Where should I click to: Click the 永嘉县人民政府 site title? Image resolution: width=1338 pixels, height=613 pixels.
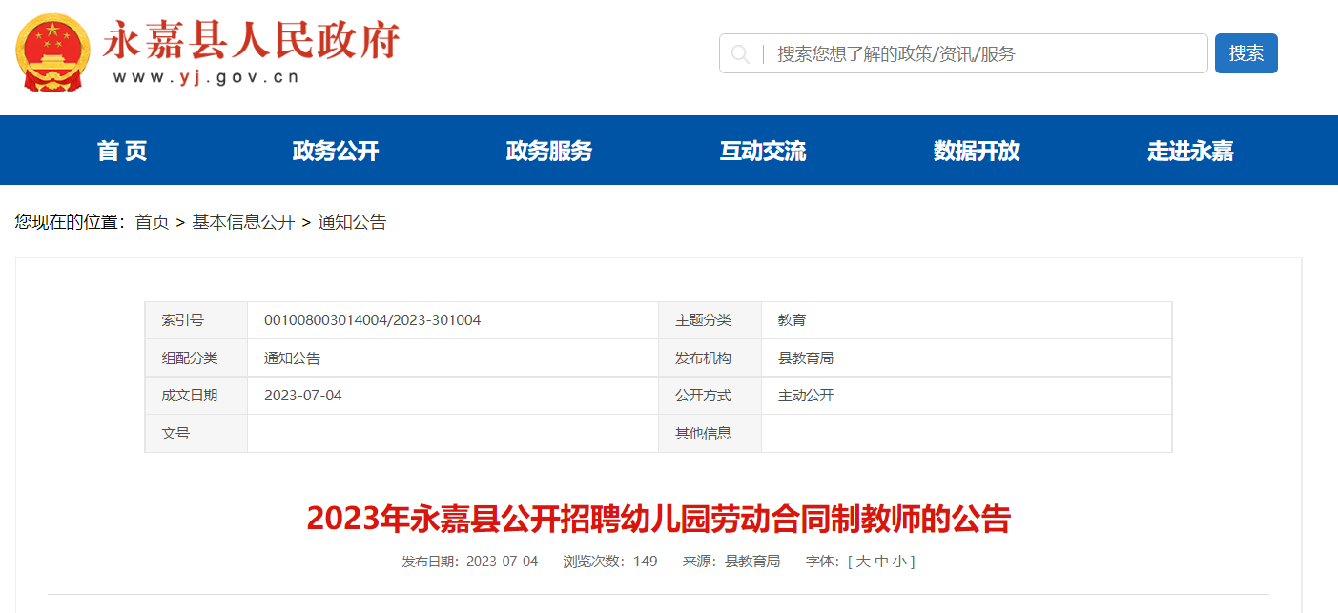point(251,40)
